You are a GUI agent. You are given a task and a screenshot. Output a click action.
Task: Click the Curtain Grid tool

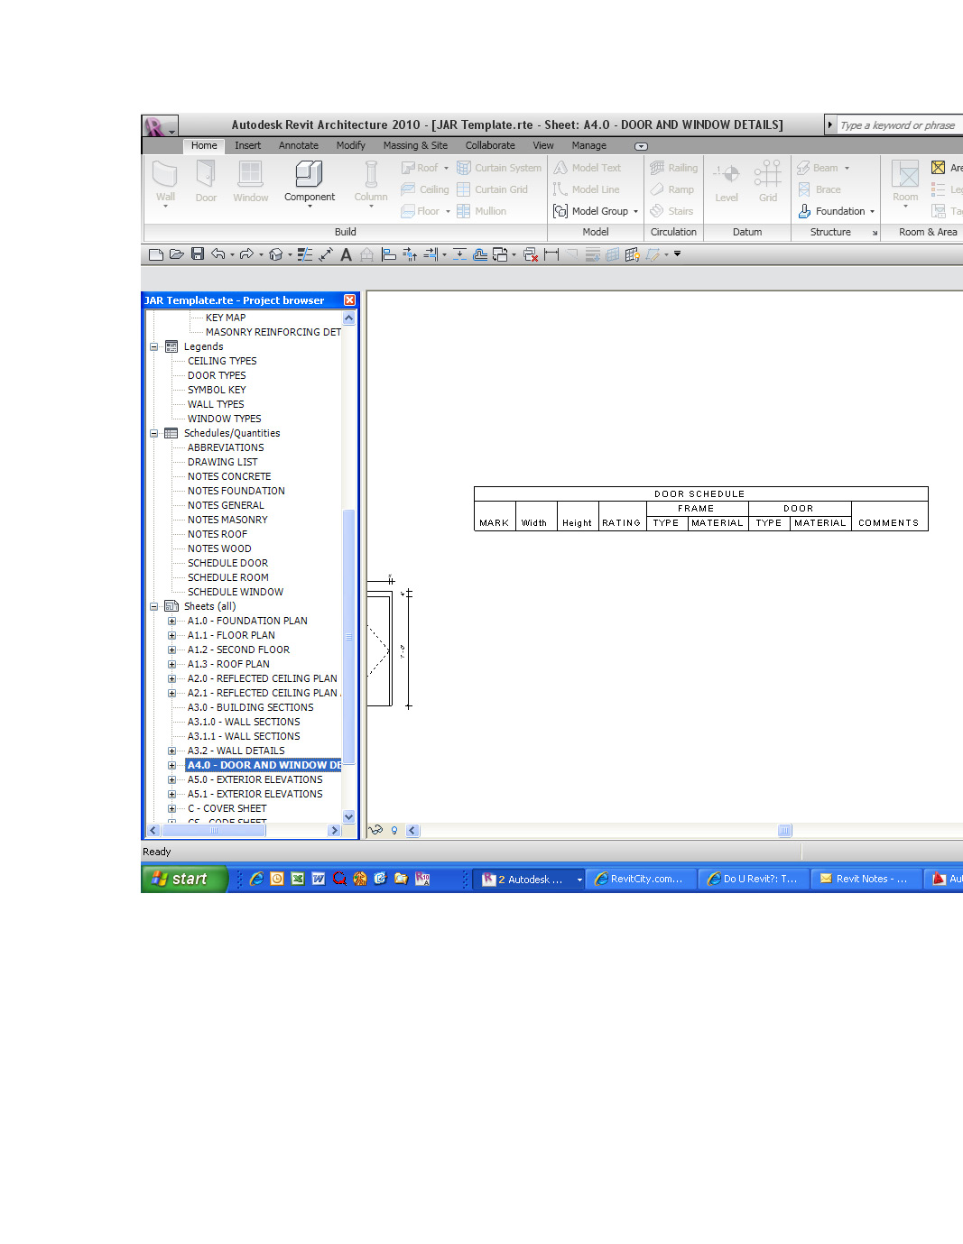(493, 189)
